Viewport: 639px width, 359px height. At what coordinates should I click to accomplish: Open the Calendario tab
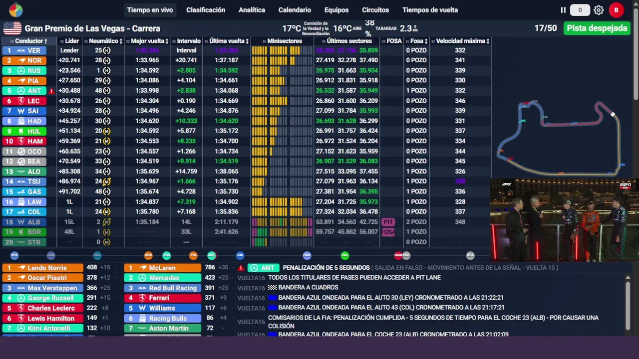(x=295, y=10)
